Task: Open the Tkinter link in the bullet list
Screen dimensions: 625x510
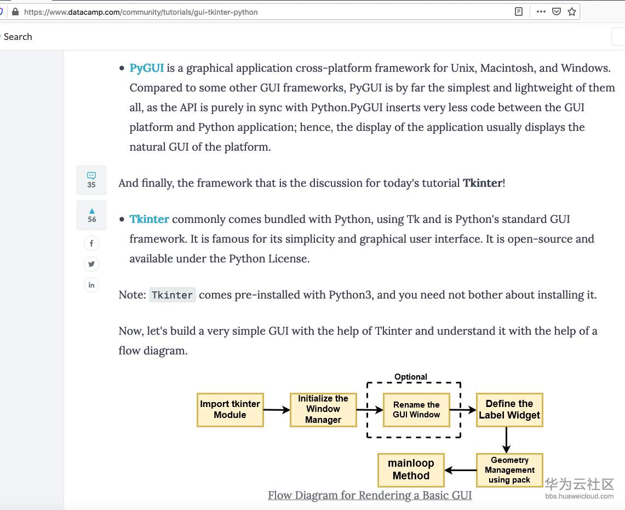Action: click(x=149, y=219)
